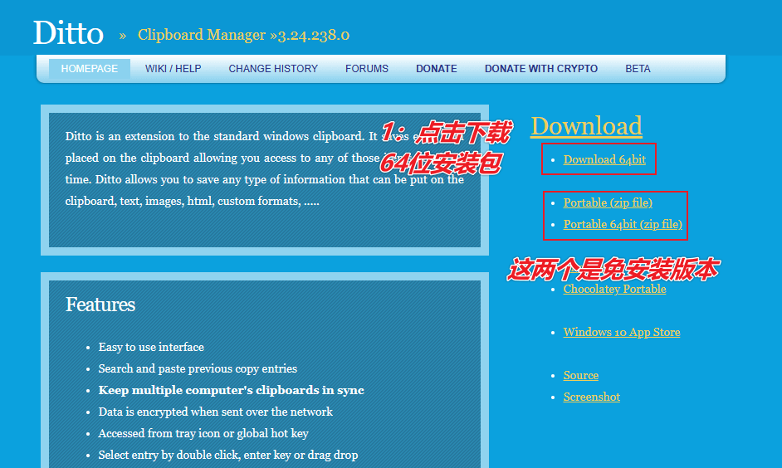Open the BETA page tab
Screen dimensions: 782x468
coord(638,69)
